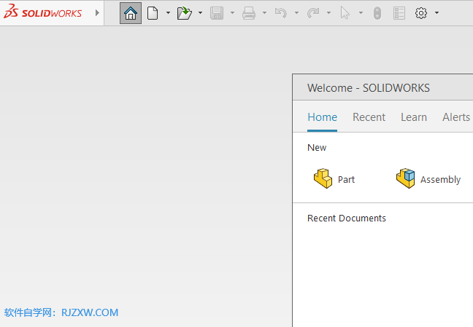The height and width of the screenshot is (327, 473).
Task: Open the File Properties sheet icon
Action: click(x=399, y=13)
